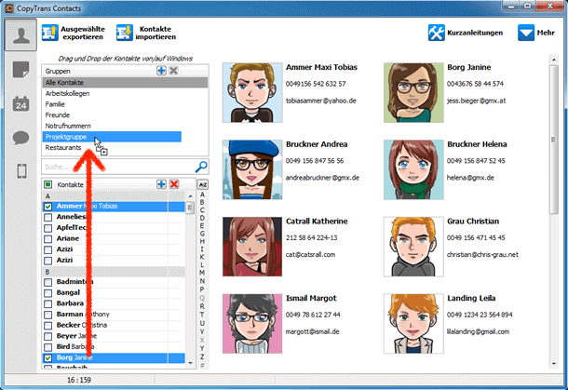Click Ausgewählte exportieren button
Image resolution: width=568 pixels, height=390 pixels.
pyautogui.click(x=74, y=33)
